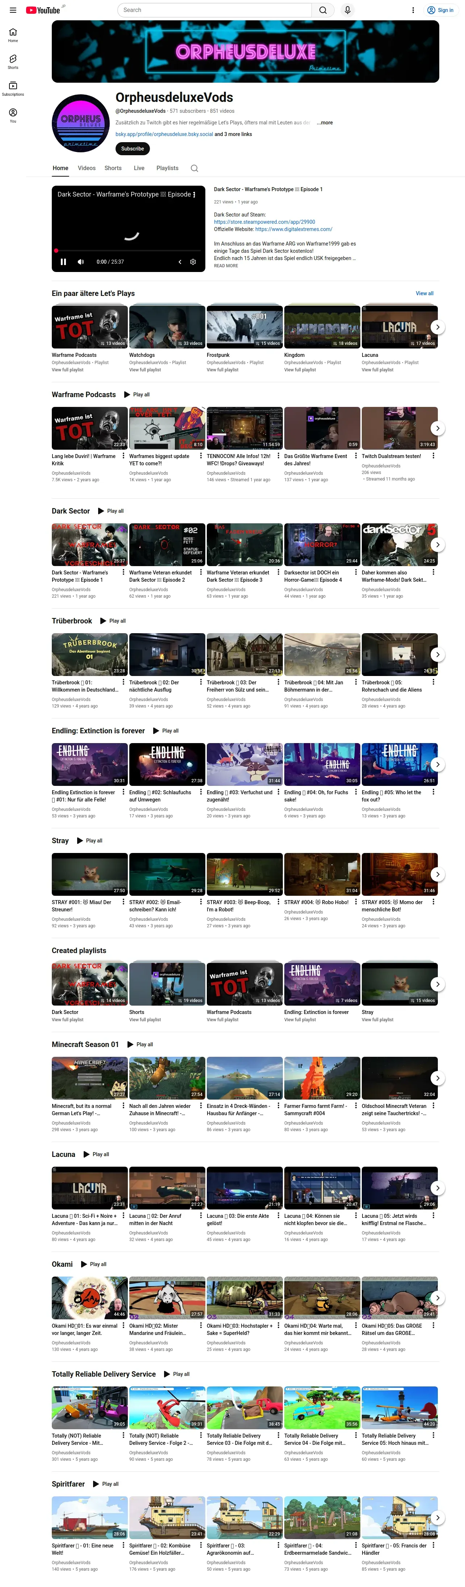Switch to the Videos tab
The width and height of the screenshot is (465, 1587).
[x=87, y=168]
